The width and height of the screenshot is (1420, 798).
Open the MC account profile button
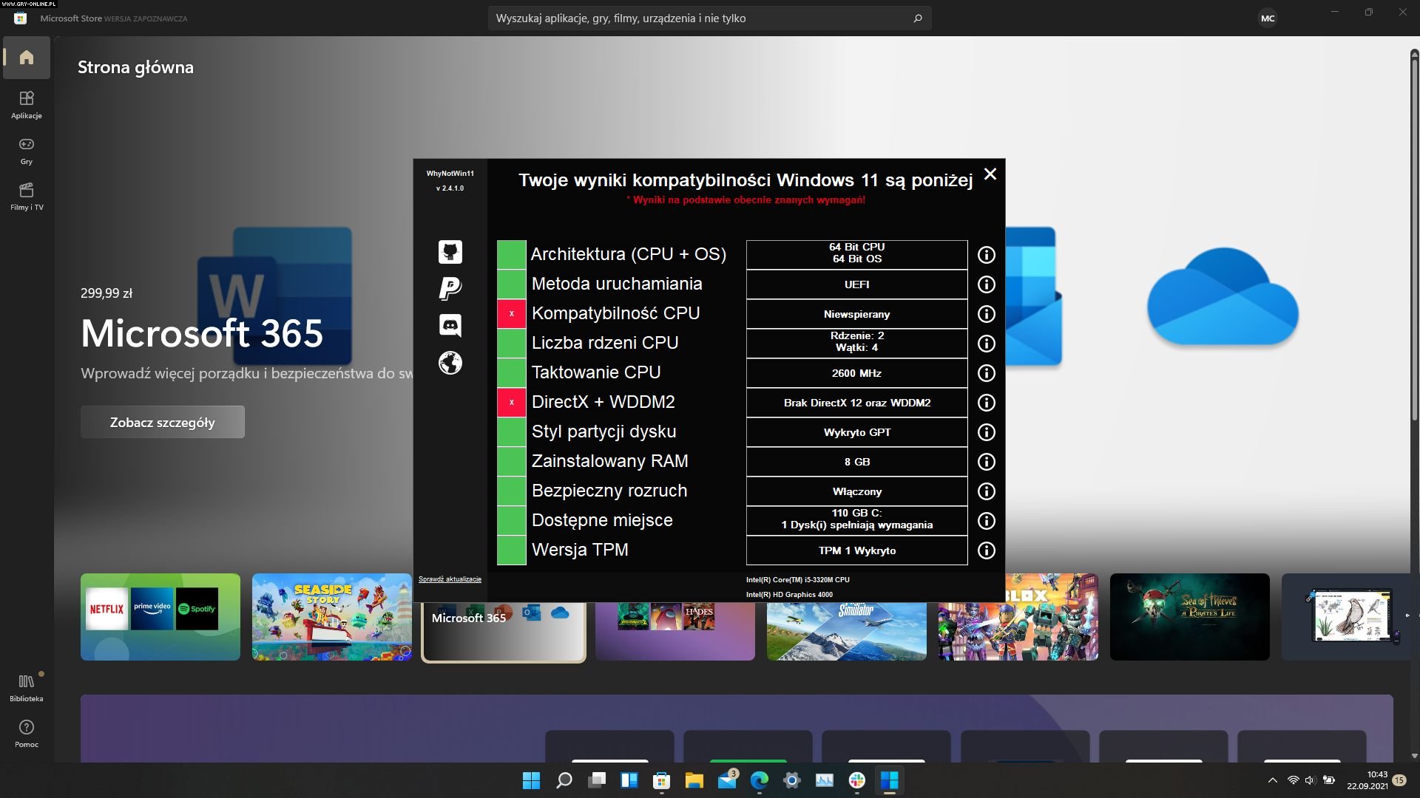click(1268, 18)
